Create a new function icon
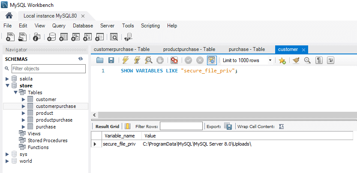The height and width of the screenshot is (173, 357). pyautogui.click(x=100, y=37)
